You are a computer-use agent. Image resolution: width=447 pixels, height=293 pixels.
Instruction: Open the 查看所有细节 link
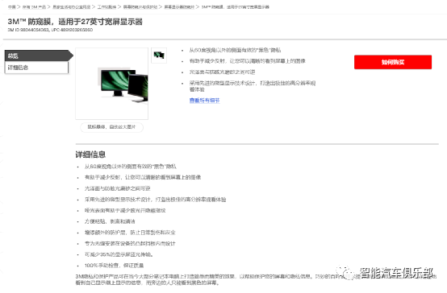pyautogui.click(x=204, y=100)
